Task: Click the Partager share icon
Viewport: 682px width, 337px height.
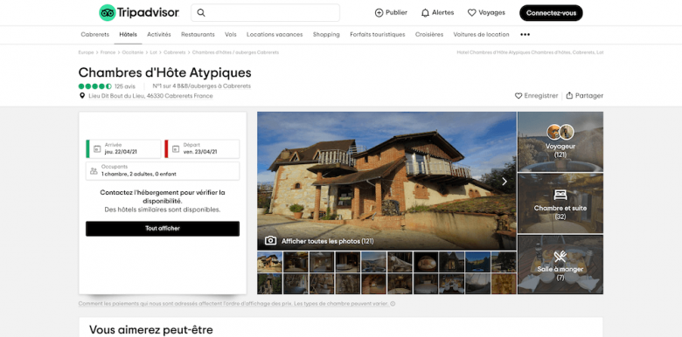Action: [x=569, y=95]
